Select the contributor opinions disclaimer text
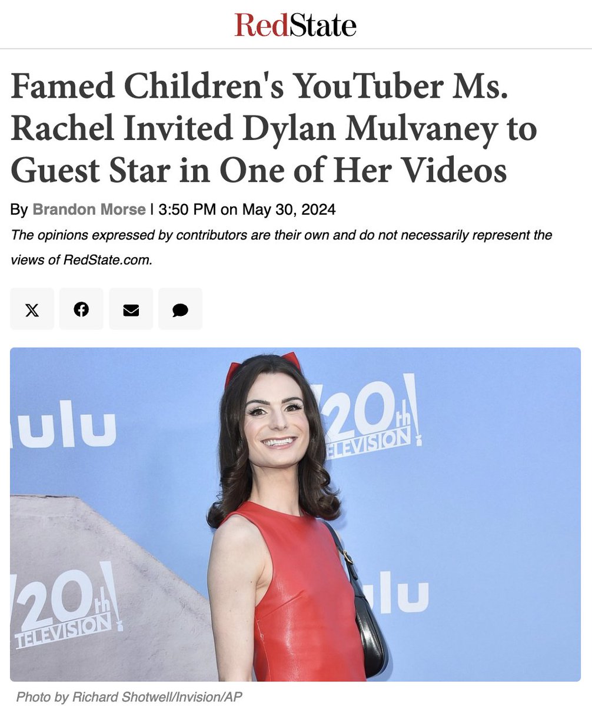 (x=281, y=247)
